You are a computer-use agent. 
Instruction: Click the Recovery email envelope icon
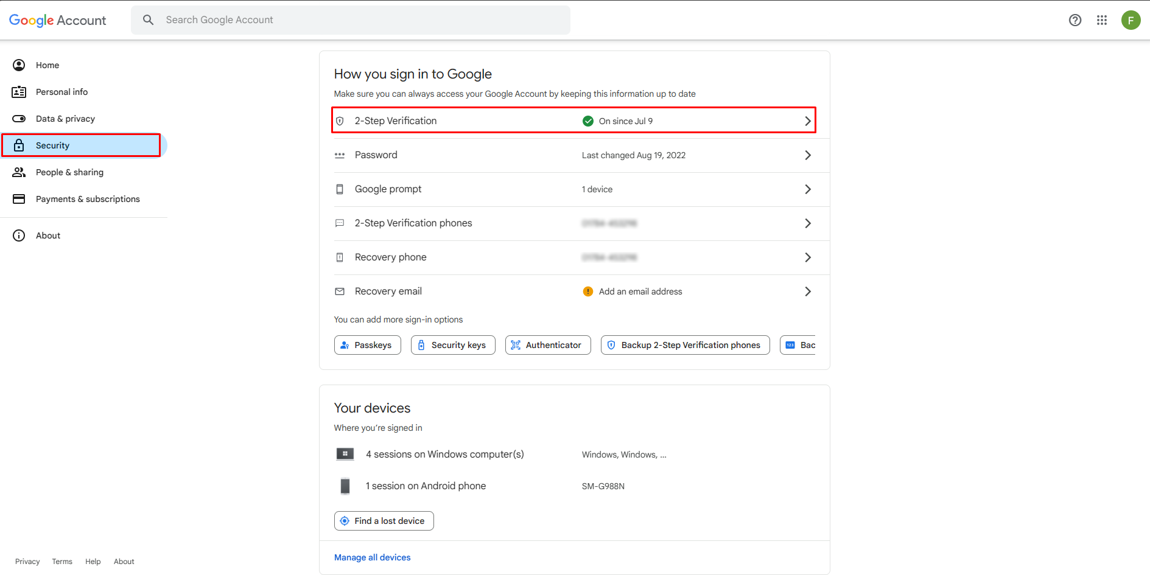pos(340,291)
